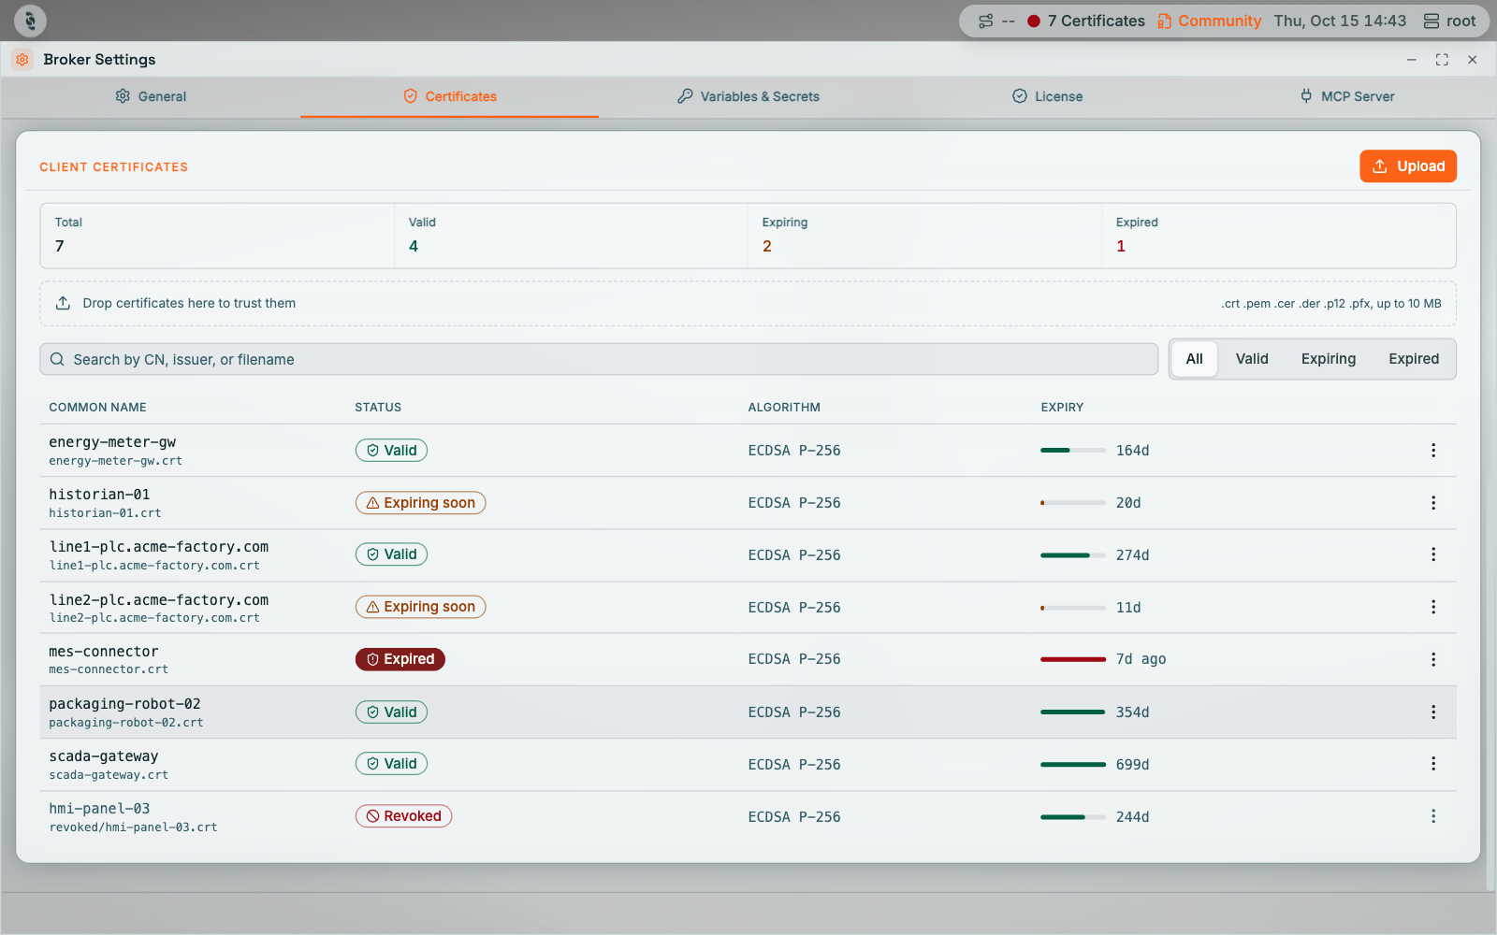
Task: Click the connection status icon in top bar
Action: [985, 21]
